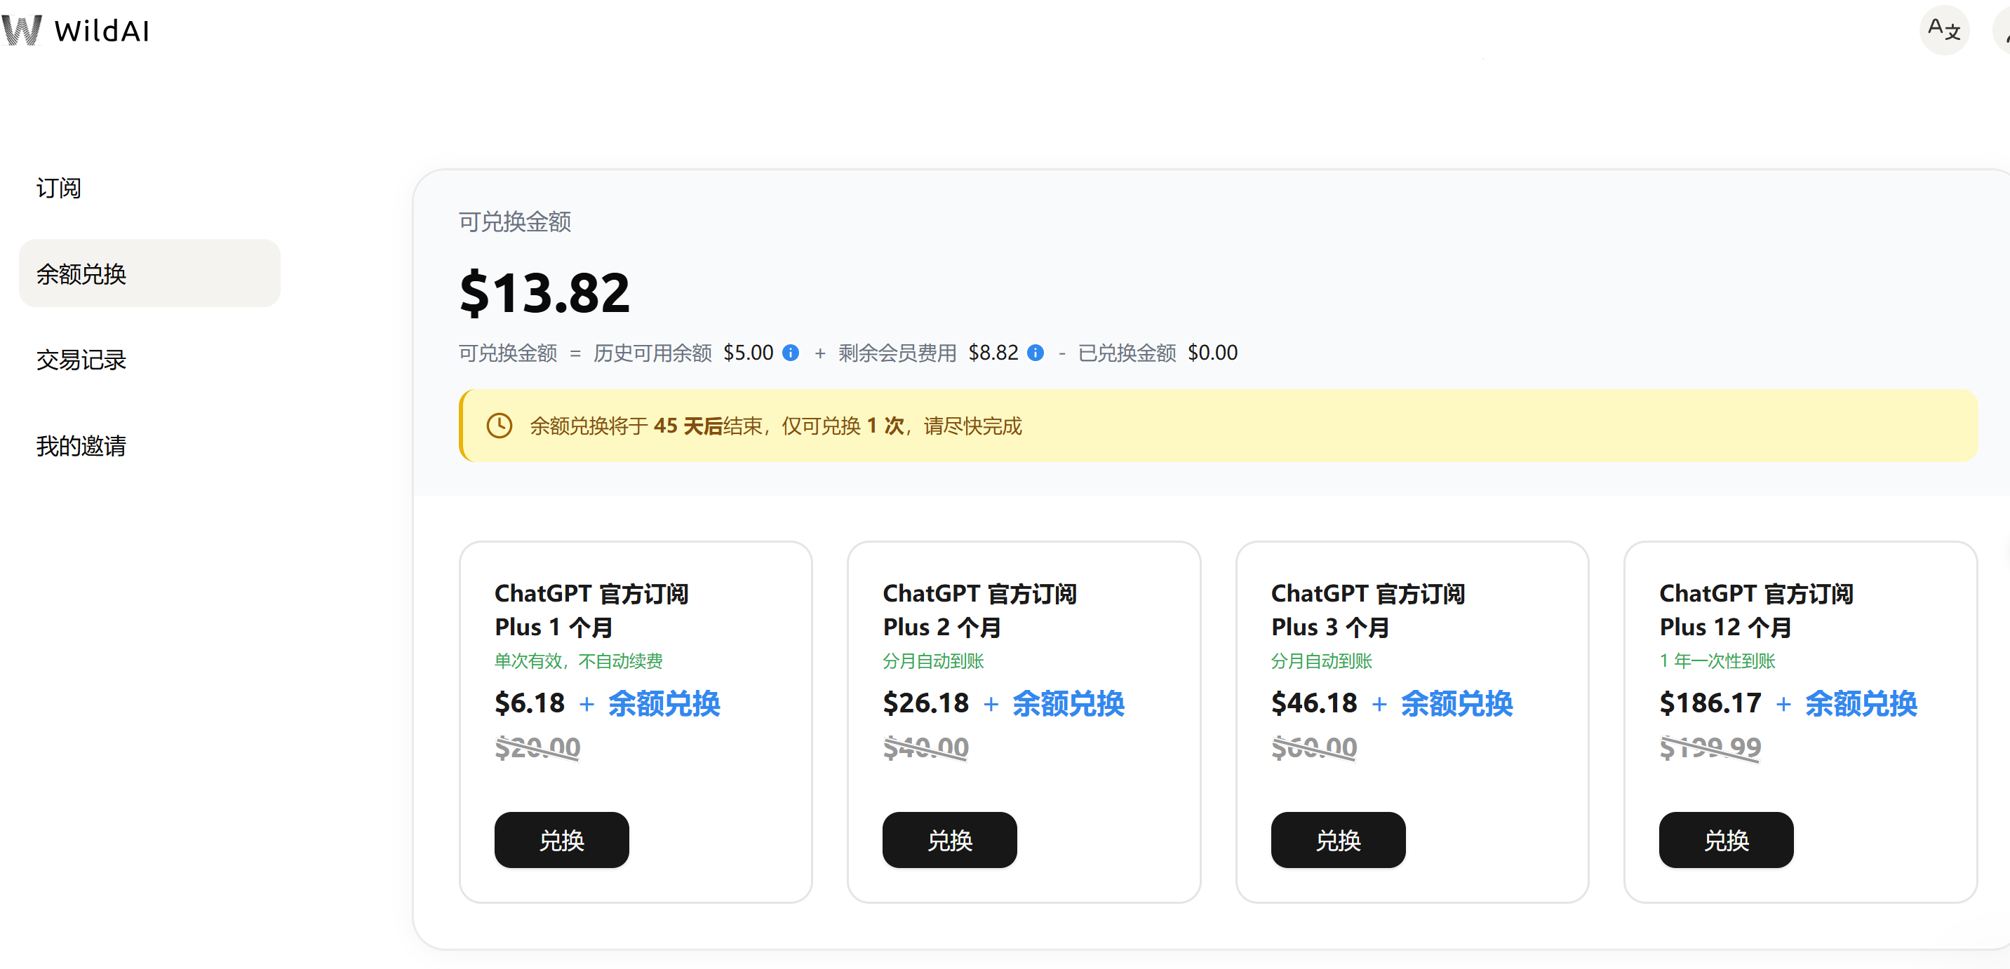The width and height of the screenshot is (2010, 969).
Task: Redeem the Plus 2 个月 plan
Action: click(x=950, y=839)
